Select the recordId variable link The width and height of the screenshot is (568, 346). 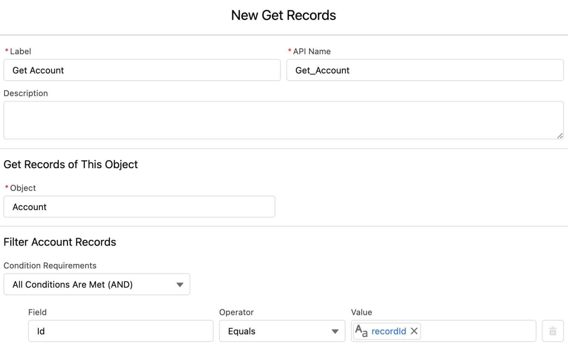tap(389, 331)
